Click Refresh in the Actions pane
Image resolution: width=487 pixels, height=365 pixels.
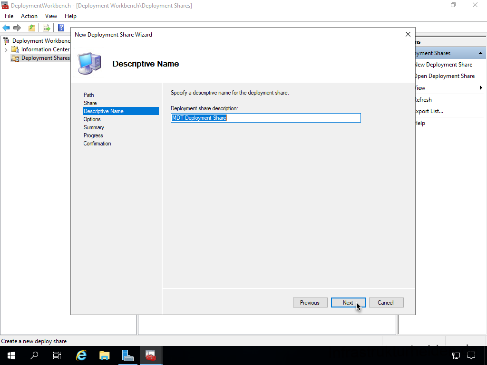(x=423, y=100)
